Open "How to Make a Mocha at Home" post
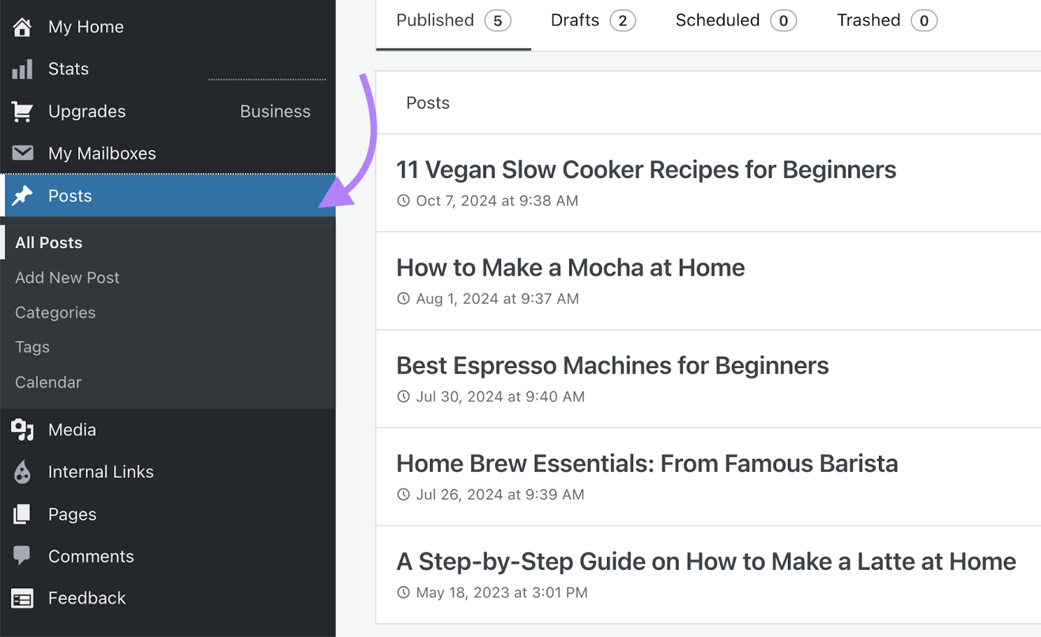This screenshot has height=637, width=1041. tap(570, 268)
